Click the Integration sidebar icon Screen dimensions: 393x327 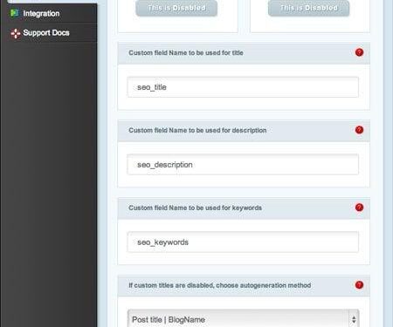(x=14, y=13)
